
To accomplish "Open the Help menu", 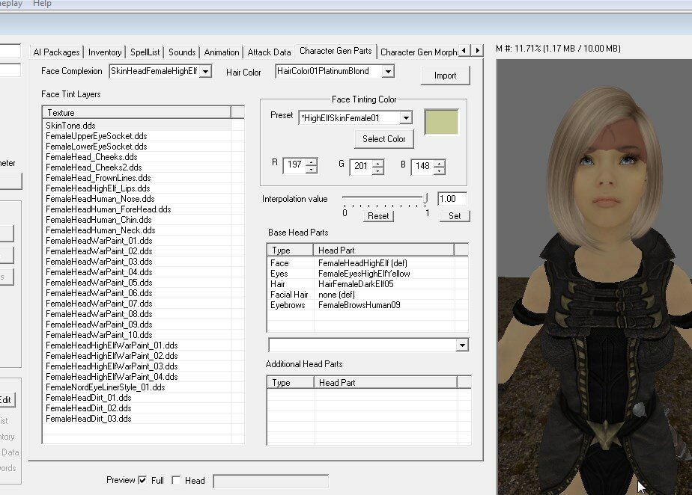I will (x=42, y=4).
